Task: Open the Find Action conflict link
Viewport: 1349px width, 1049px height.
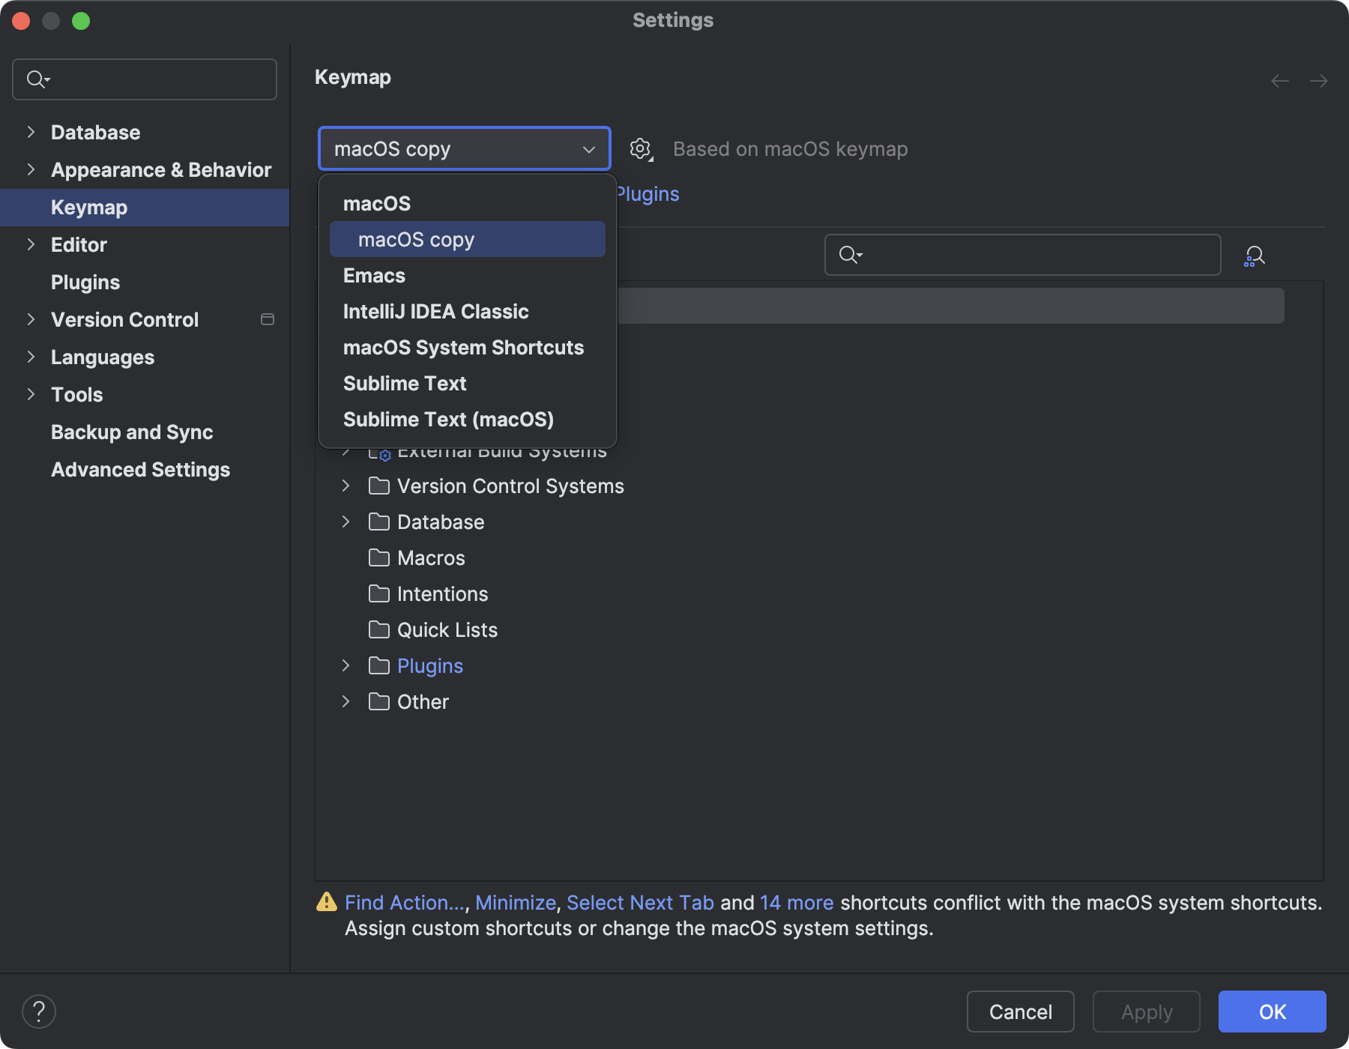Action: (403, 903)
